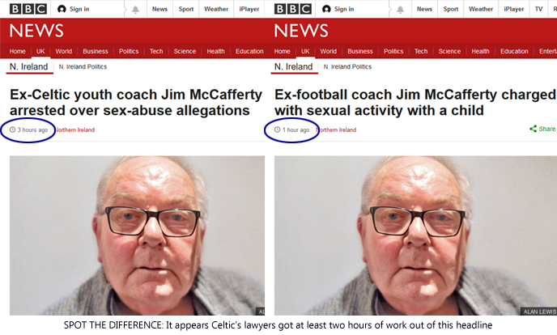Click the left Sign in account icon
The image size is (557, 335).
pos(62,9)
